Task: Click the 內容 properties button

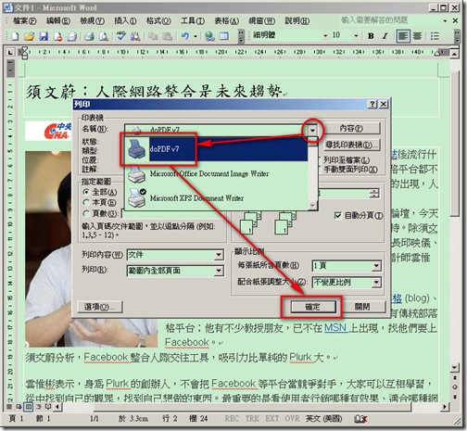Action: [x=351, y=128]
